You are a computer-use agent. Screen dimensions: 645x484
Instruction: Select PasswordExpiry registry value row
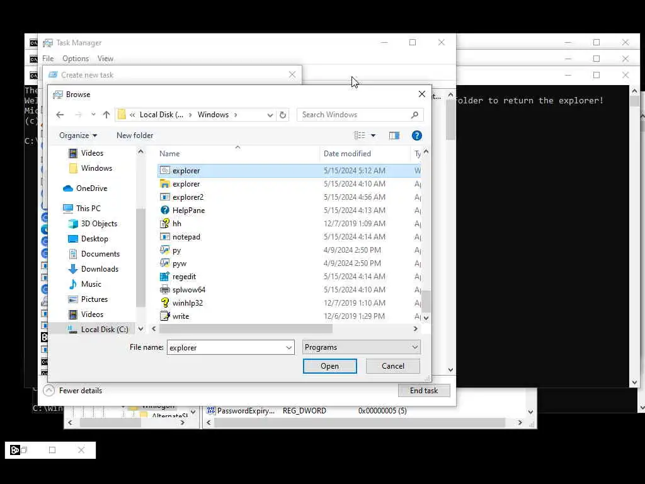click(307, 411)
